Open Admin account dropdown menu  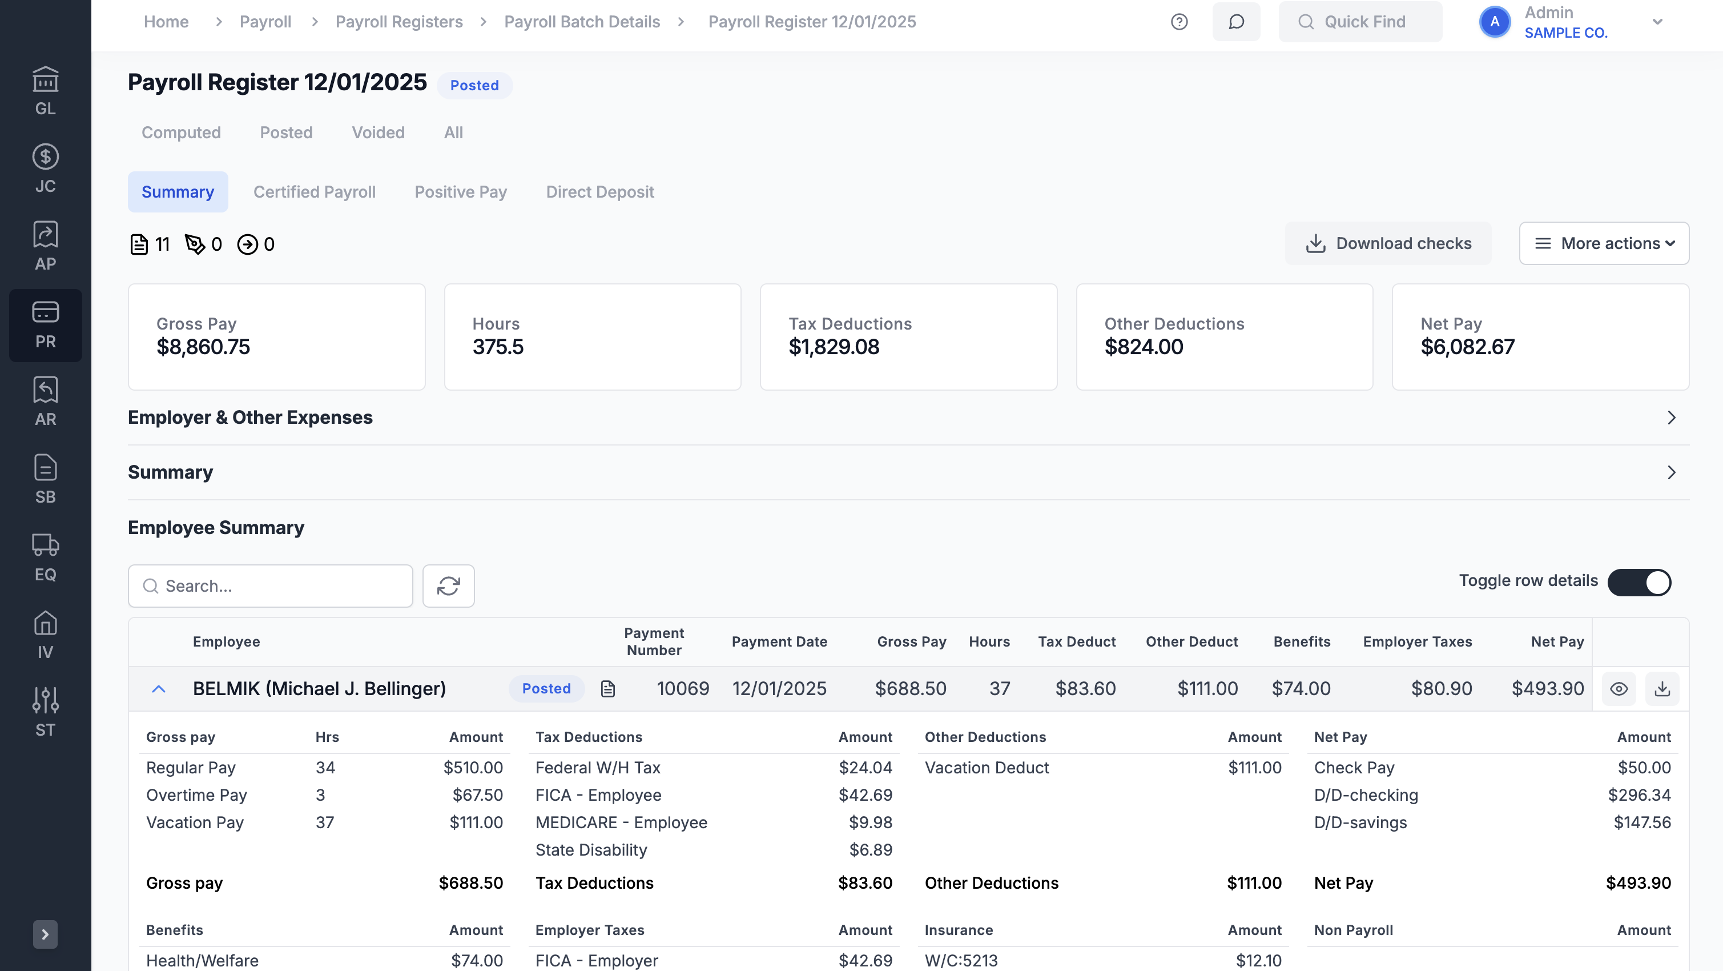[x=1657, y=22]
